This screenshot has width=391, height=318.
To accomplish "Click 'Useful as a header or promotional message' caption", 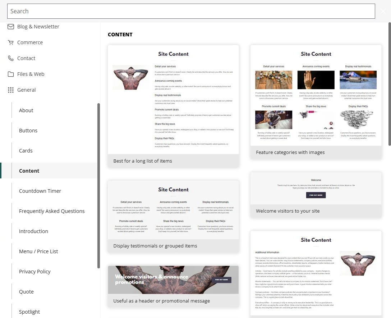I will (x=162, y=301).
